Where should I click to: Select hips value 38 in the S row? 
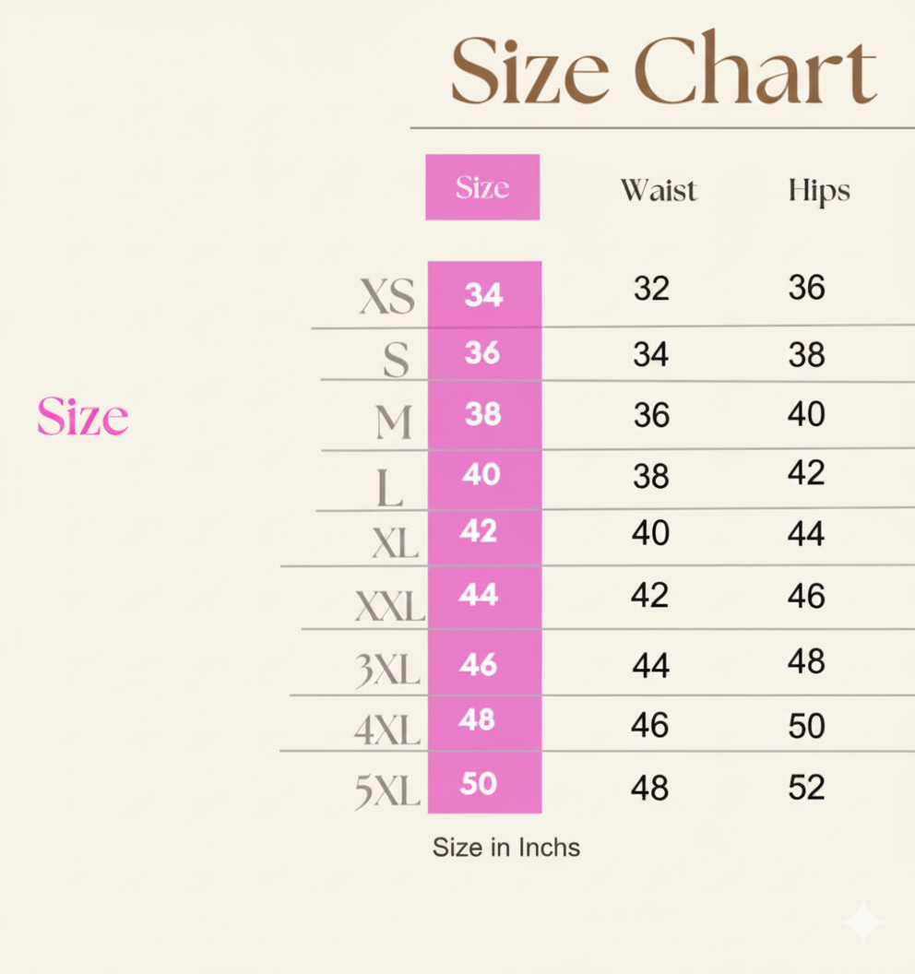pos(806,354)
